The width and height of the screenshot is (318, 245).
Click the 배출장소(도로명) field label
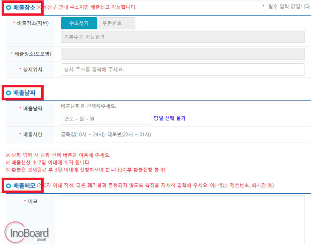coord(33,54)
